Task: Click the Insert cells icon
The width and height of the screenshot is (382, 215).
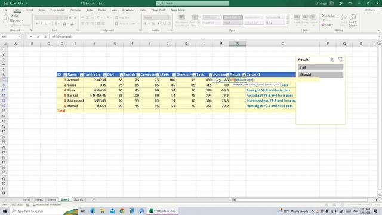Action: click(297, 17)
